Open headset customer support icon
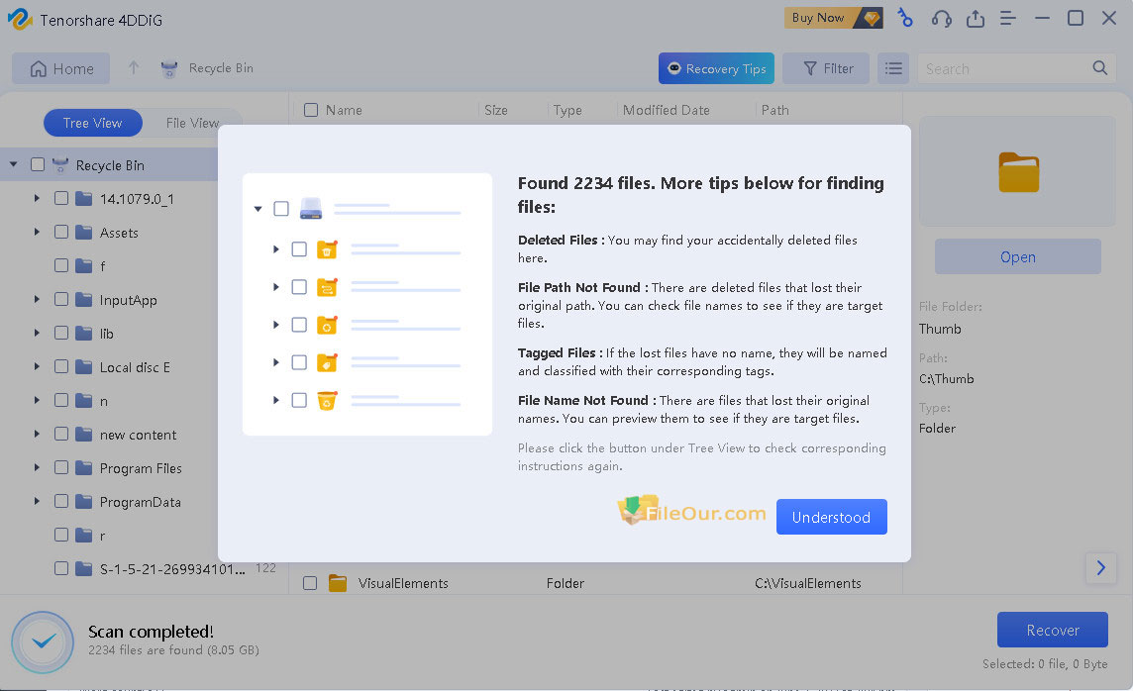Viewport: 1133px width, 691px height. 941,18
